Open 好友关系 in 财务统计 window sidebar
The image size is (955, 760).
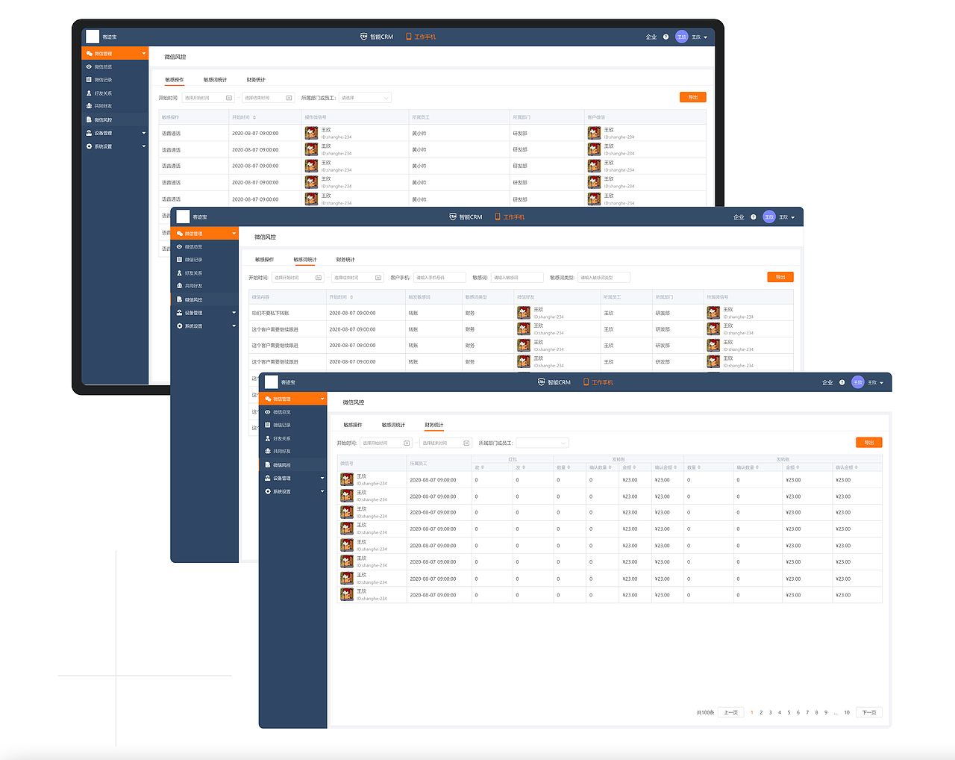click(281, 439)
